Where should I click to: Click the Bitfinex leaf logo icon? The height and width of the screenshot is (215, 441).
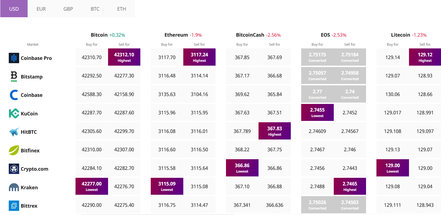(14, 150)
